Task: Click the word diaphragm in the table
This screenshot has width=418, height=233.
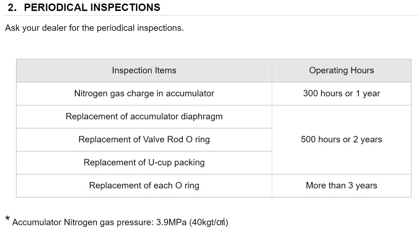Action: (202, 117)
